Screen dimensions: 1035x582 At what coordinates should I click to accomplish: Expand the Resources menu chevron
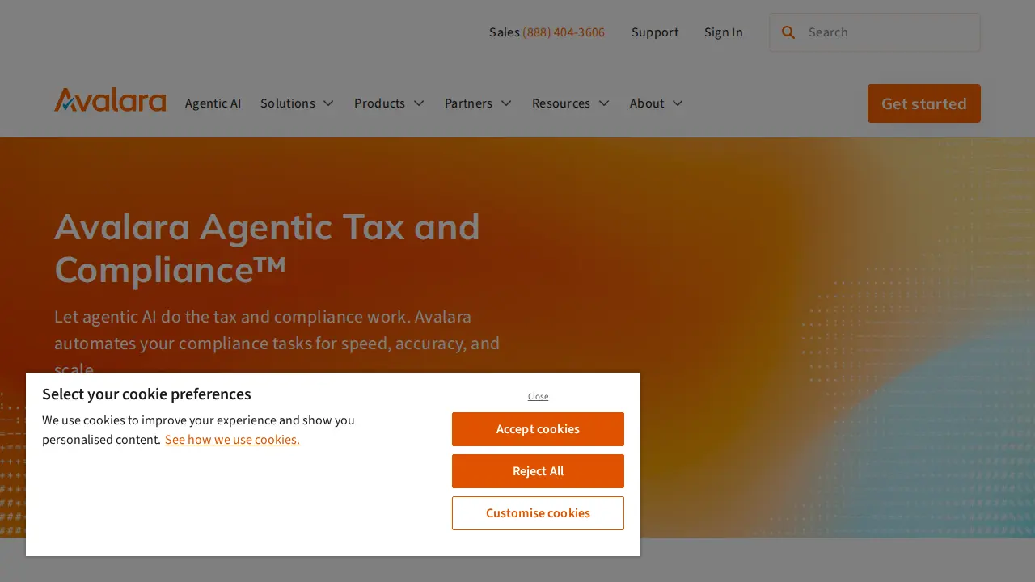point(604,103)
